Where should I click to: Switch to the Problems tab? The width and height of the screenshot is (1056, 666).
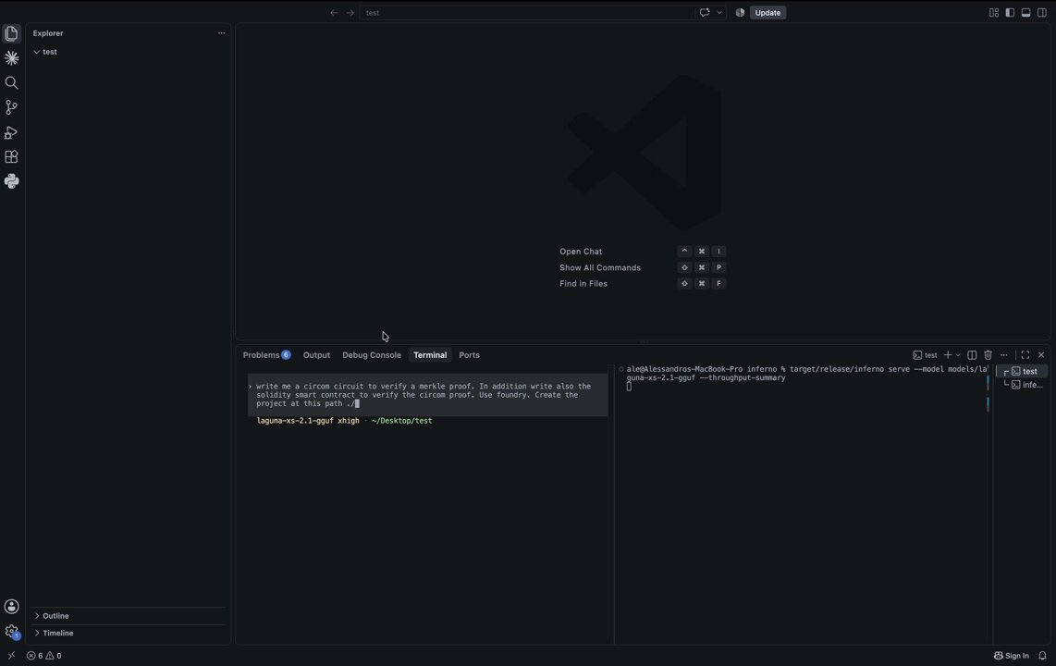pos(266,355)
